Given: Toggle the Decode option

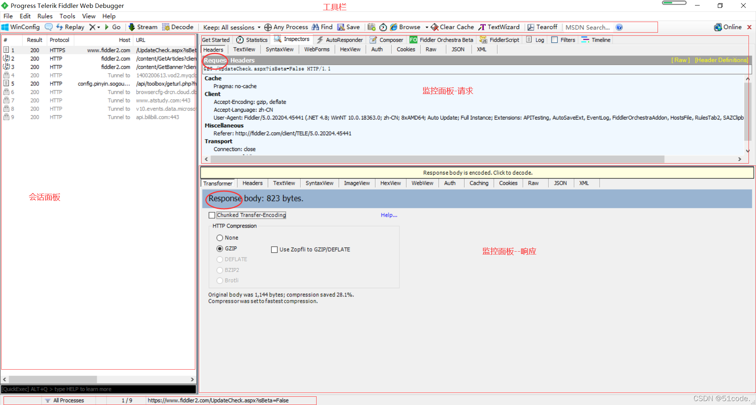Looking at the screenshot, I should click(x=178, y=27).
